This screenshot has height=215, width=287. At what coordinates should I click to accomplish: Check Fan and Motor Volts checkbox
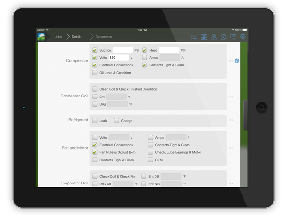pos(95,137)
